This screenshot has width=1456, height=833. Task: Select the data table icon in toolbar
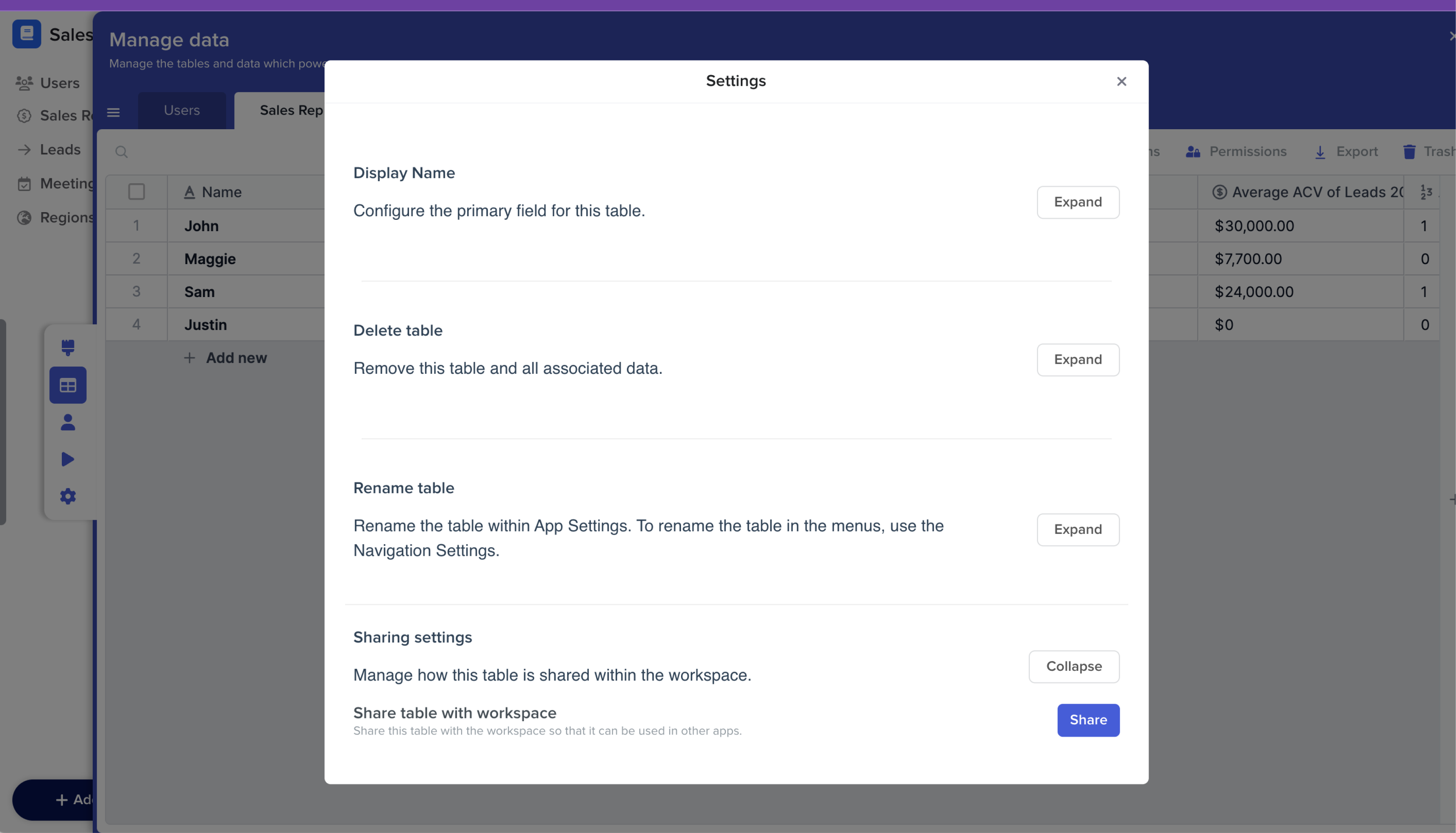click(67, 385)
